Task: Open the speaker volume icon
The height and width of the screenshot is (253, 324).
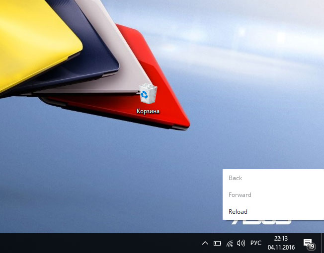Action: tap(241, 243)
